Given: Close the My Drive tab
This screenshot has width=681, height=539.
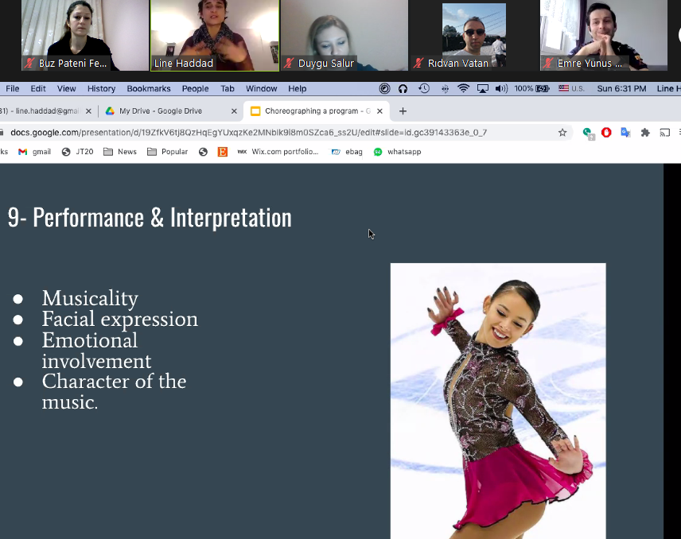Looking at the screenshot, I should (x=235, y=111).
